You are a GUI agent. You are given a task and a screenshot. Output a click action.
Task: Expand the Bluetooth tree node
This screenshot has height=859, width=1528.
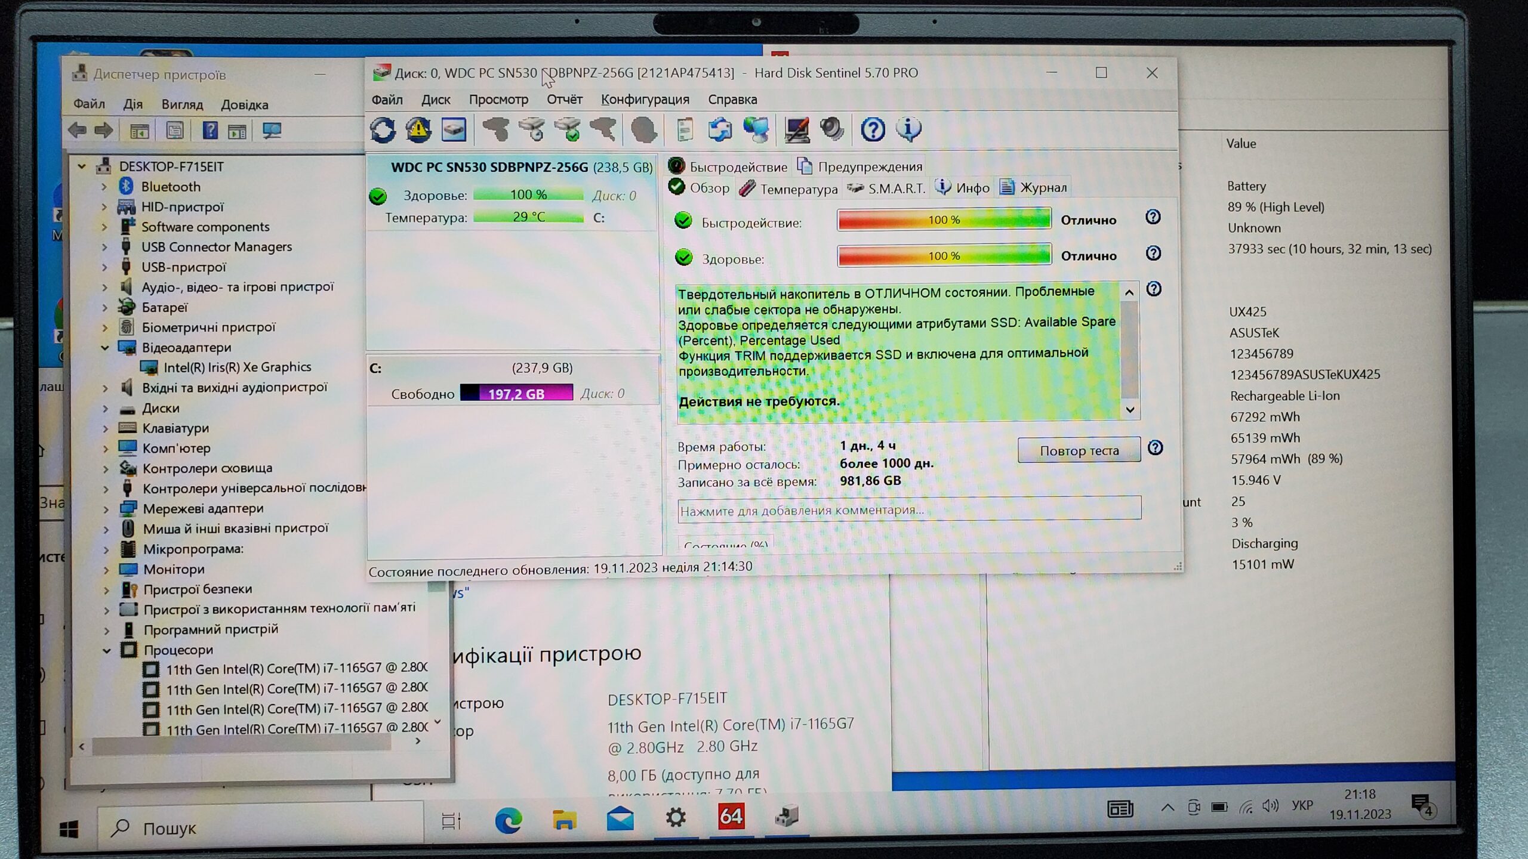(104, 187)
